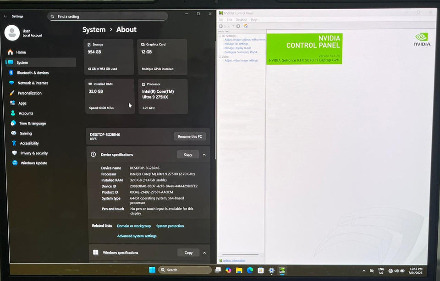Click the Find a setting search box
Viewport: 440px width, 281px height.
pos(108,16)
